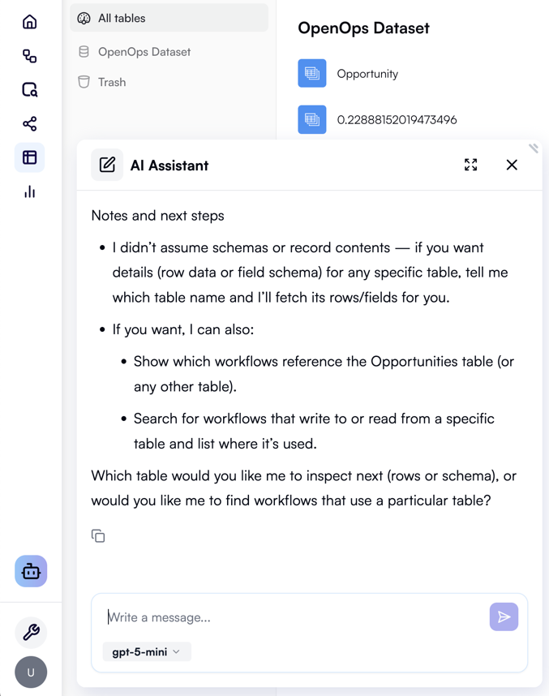
Task: Click the AI Assistant robot icon
Action: click(30, 571)
